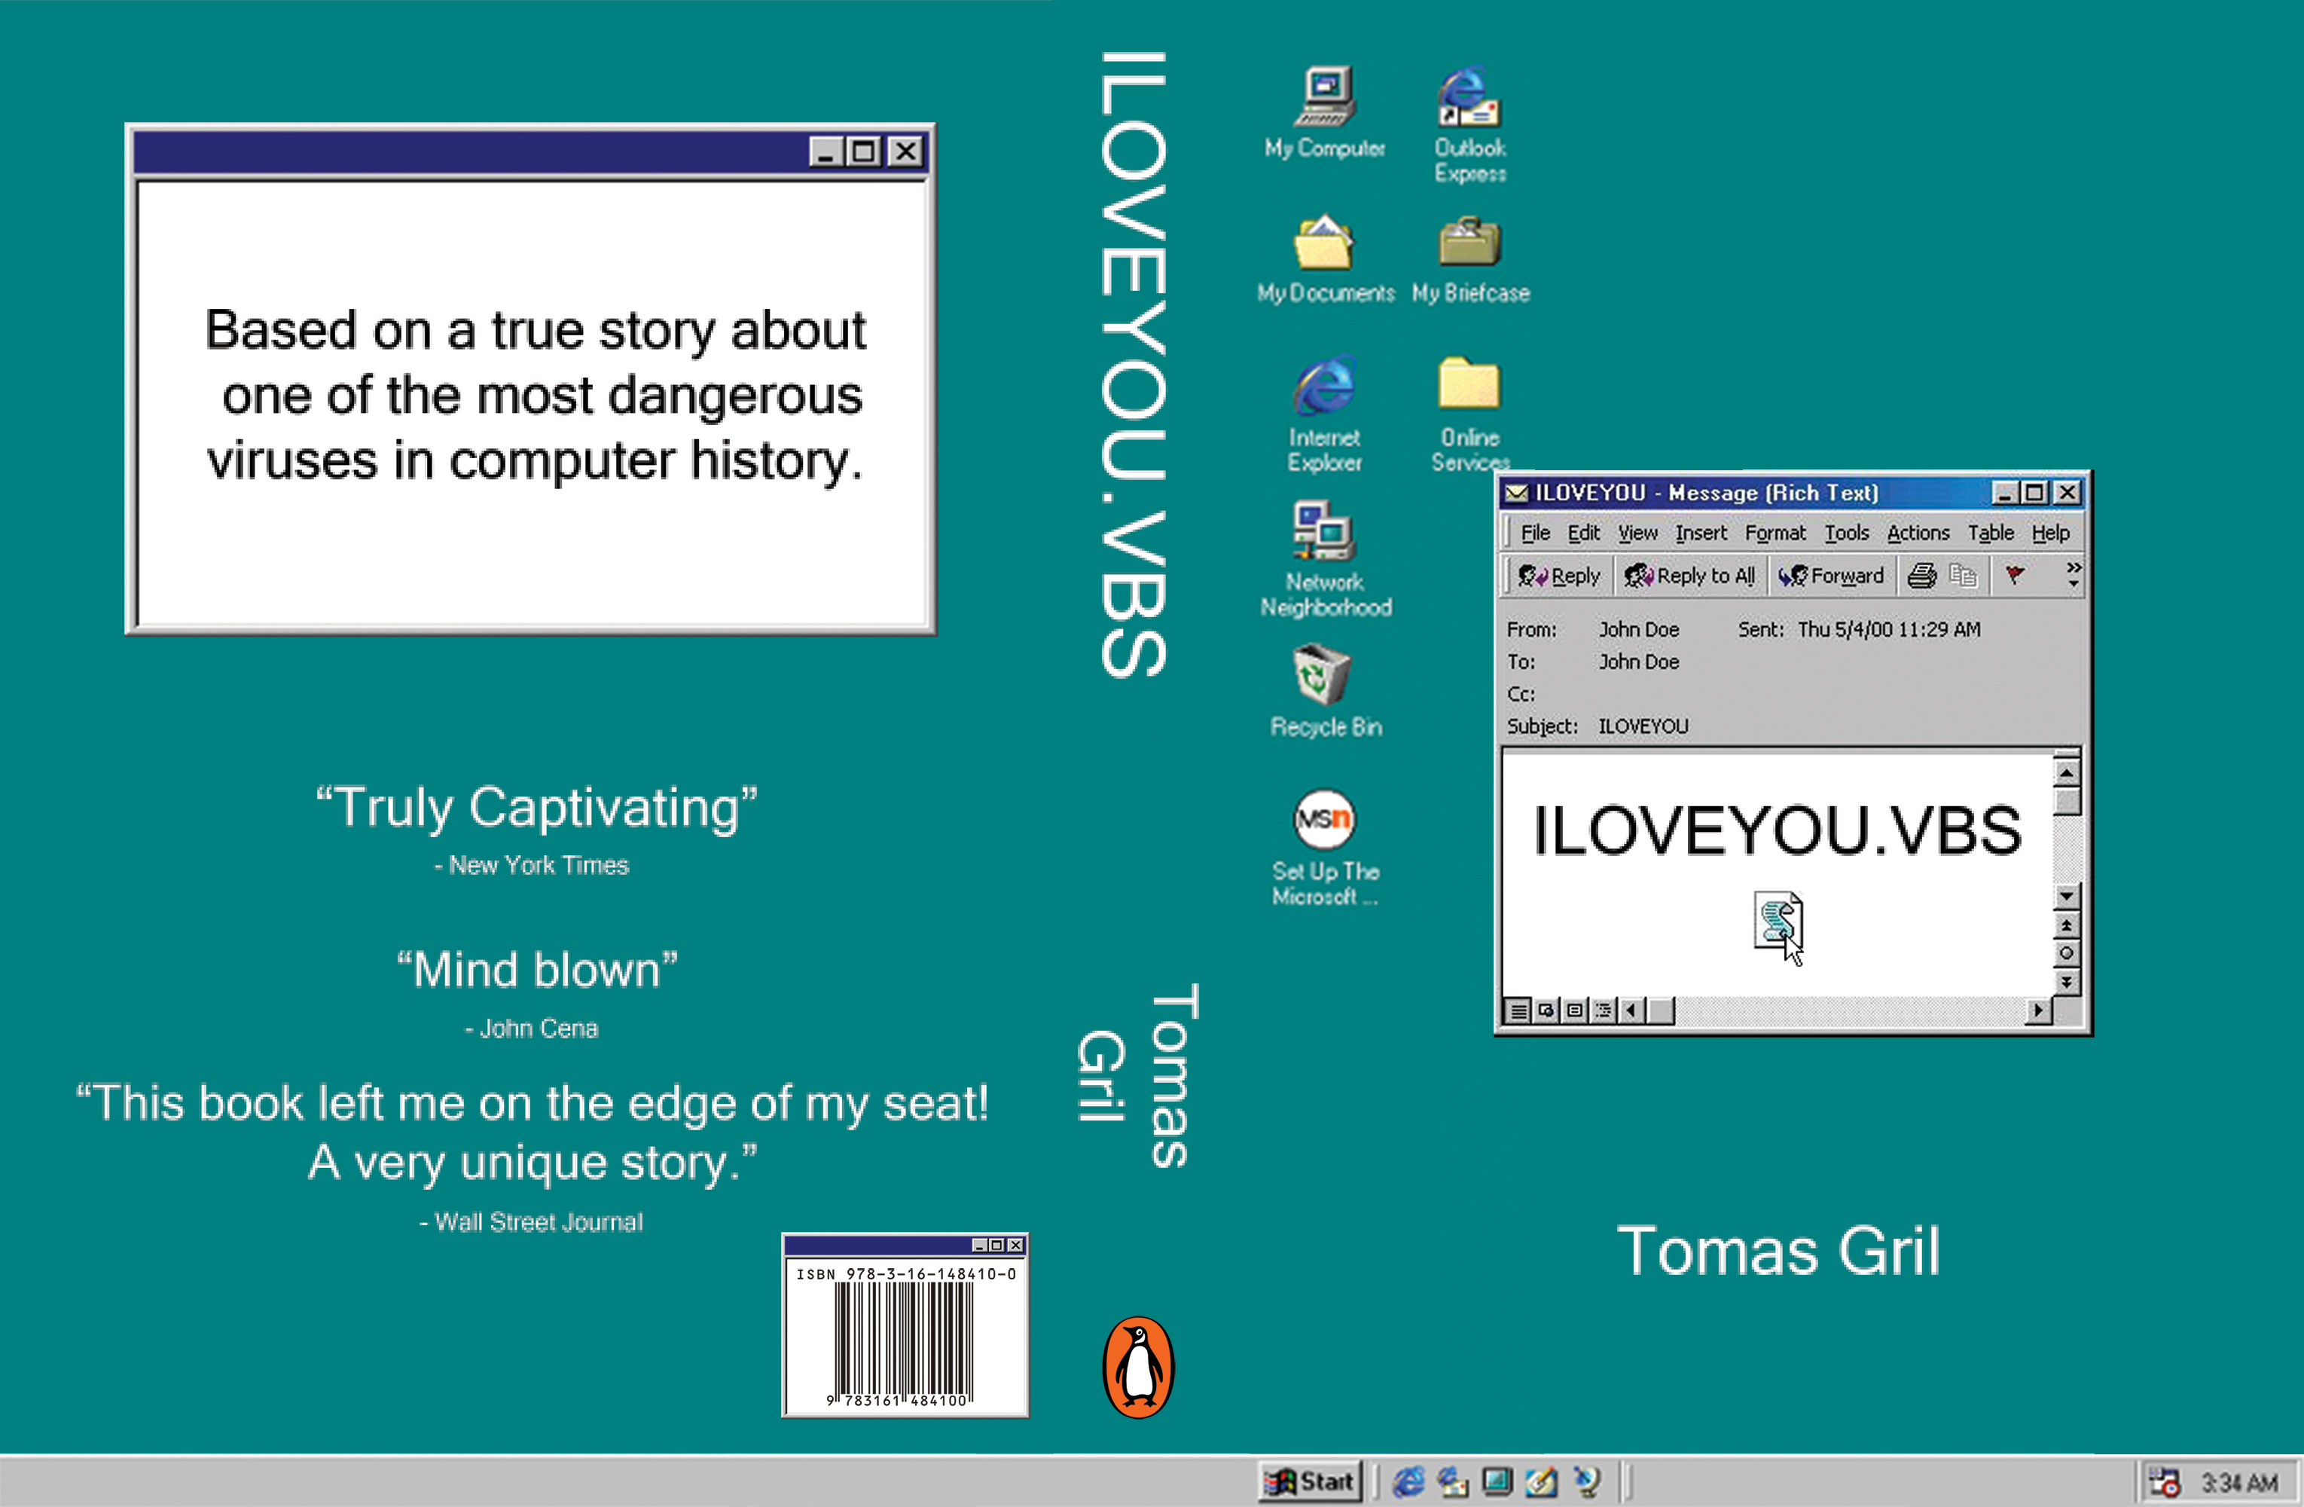Click the Windows Start button

pyautogui.click(x=1310, y=1481)
